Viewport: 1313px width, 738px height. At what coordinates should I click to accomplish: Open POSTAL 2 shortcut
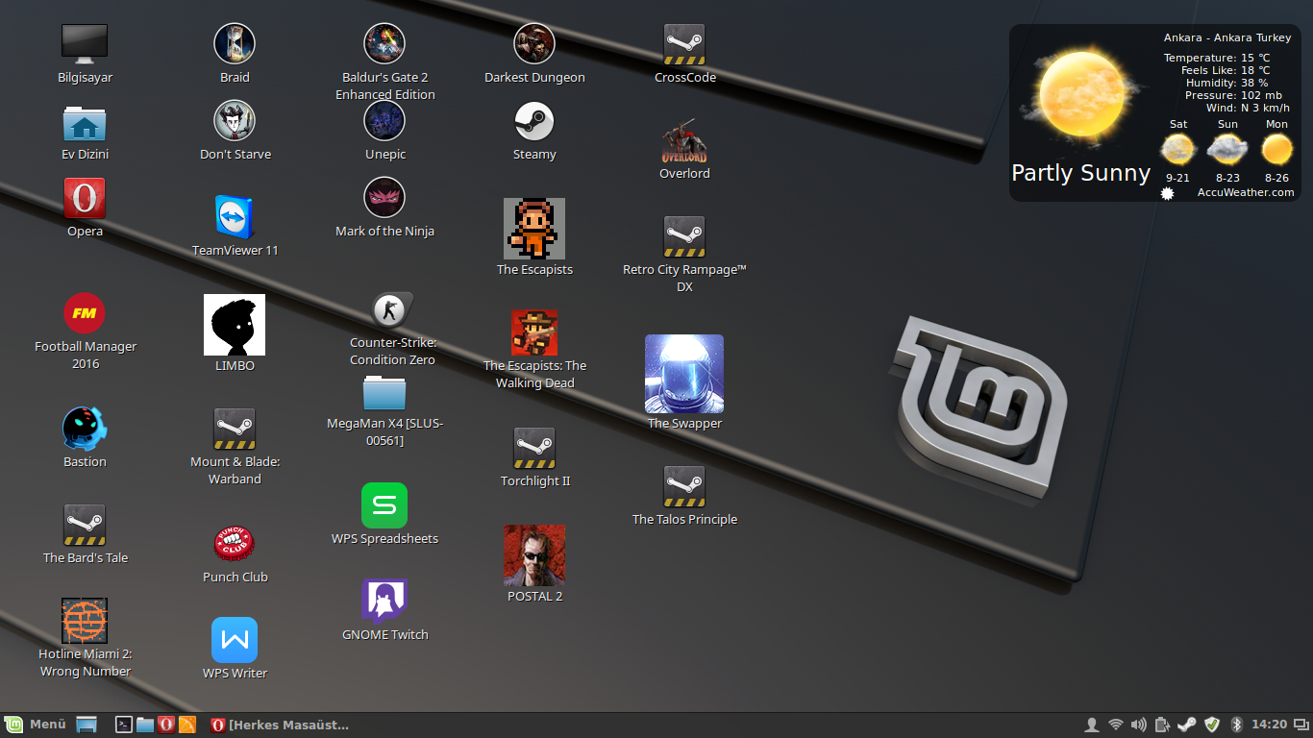[534, 555]
